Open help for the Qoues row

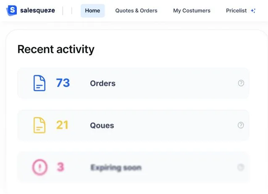point(241,125)
